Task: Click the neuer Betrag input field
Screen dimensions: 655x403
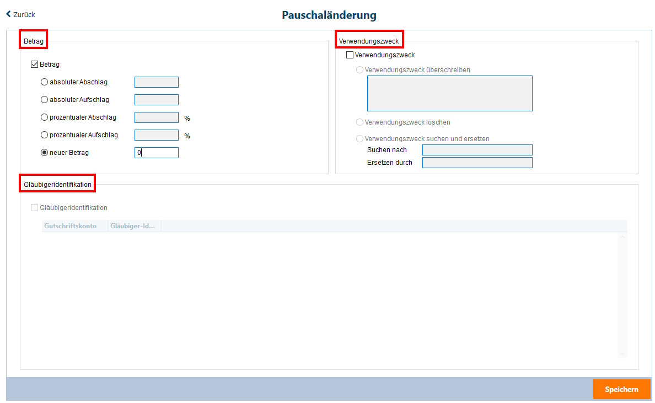Action: pos(157,153)
